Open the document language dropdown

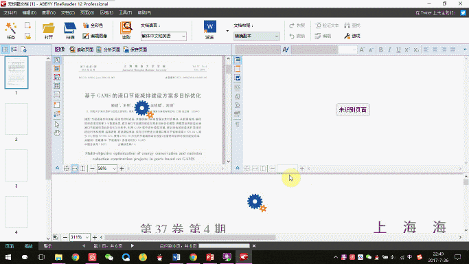(163, 36)
